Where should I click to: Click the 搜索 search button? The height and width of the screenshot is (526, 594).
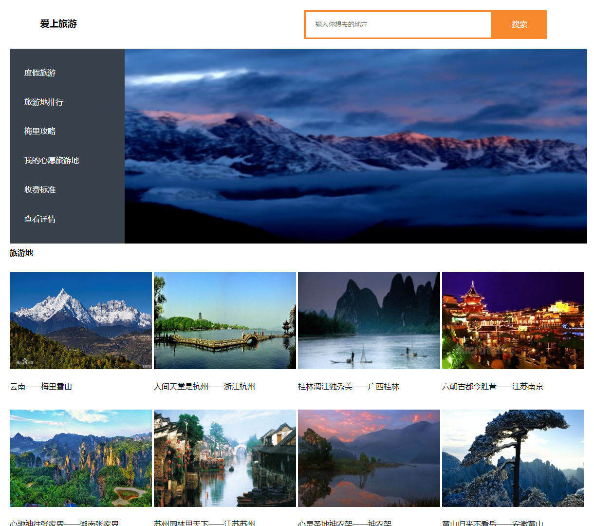tap(519, 24)
